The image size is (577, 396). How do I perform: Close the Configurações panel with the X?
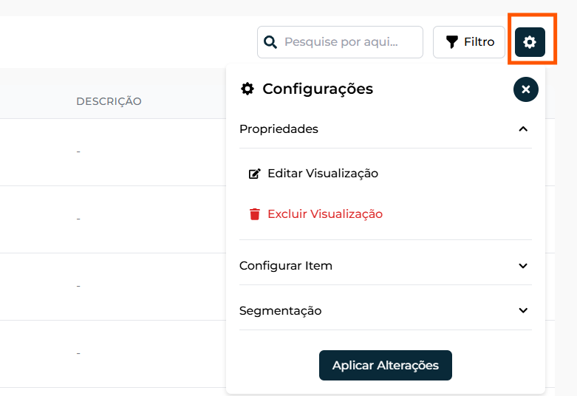pyautogui.click(x=525, y=89)
